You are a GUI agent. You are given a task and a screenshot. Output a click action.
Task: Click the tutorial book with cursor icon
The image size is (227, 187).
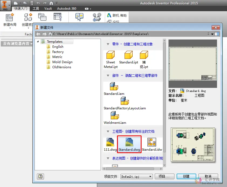tap(79, 17)
